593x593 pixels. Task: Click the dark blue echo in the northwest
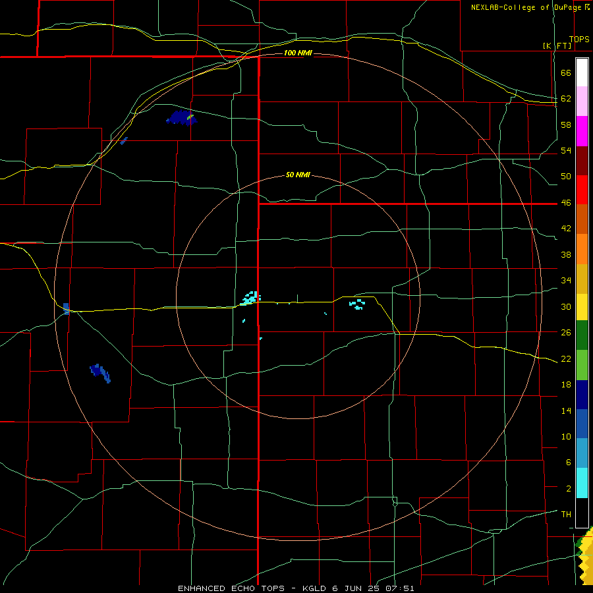click(x=181, y=118)
